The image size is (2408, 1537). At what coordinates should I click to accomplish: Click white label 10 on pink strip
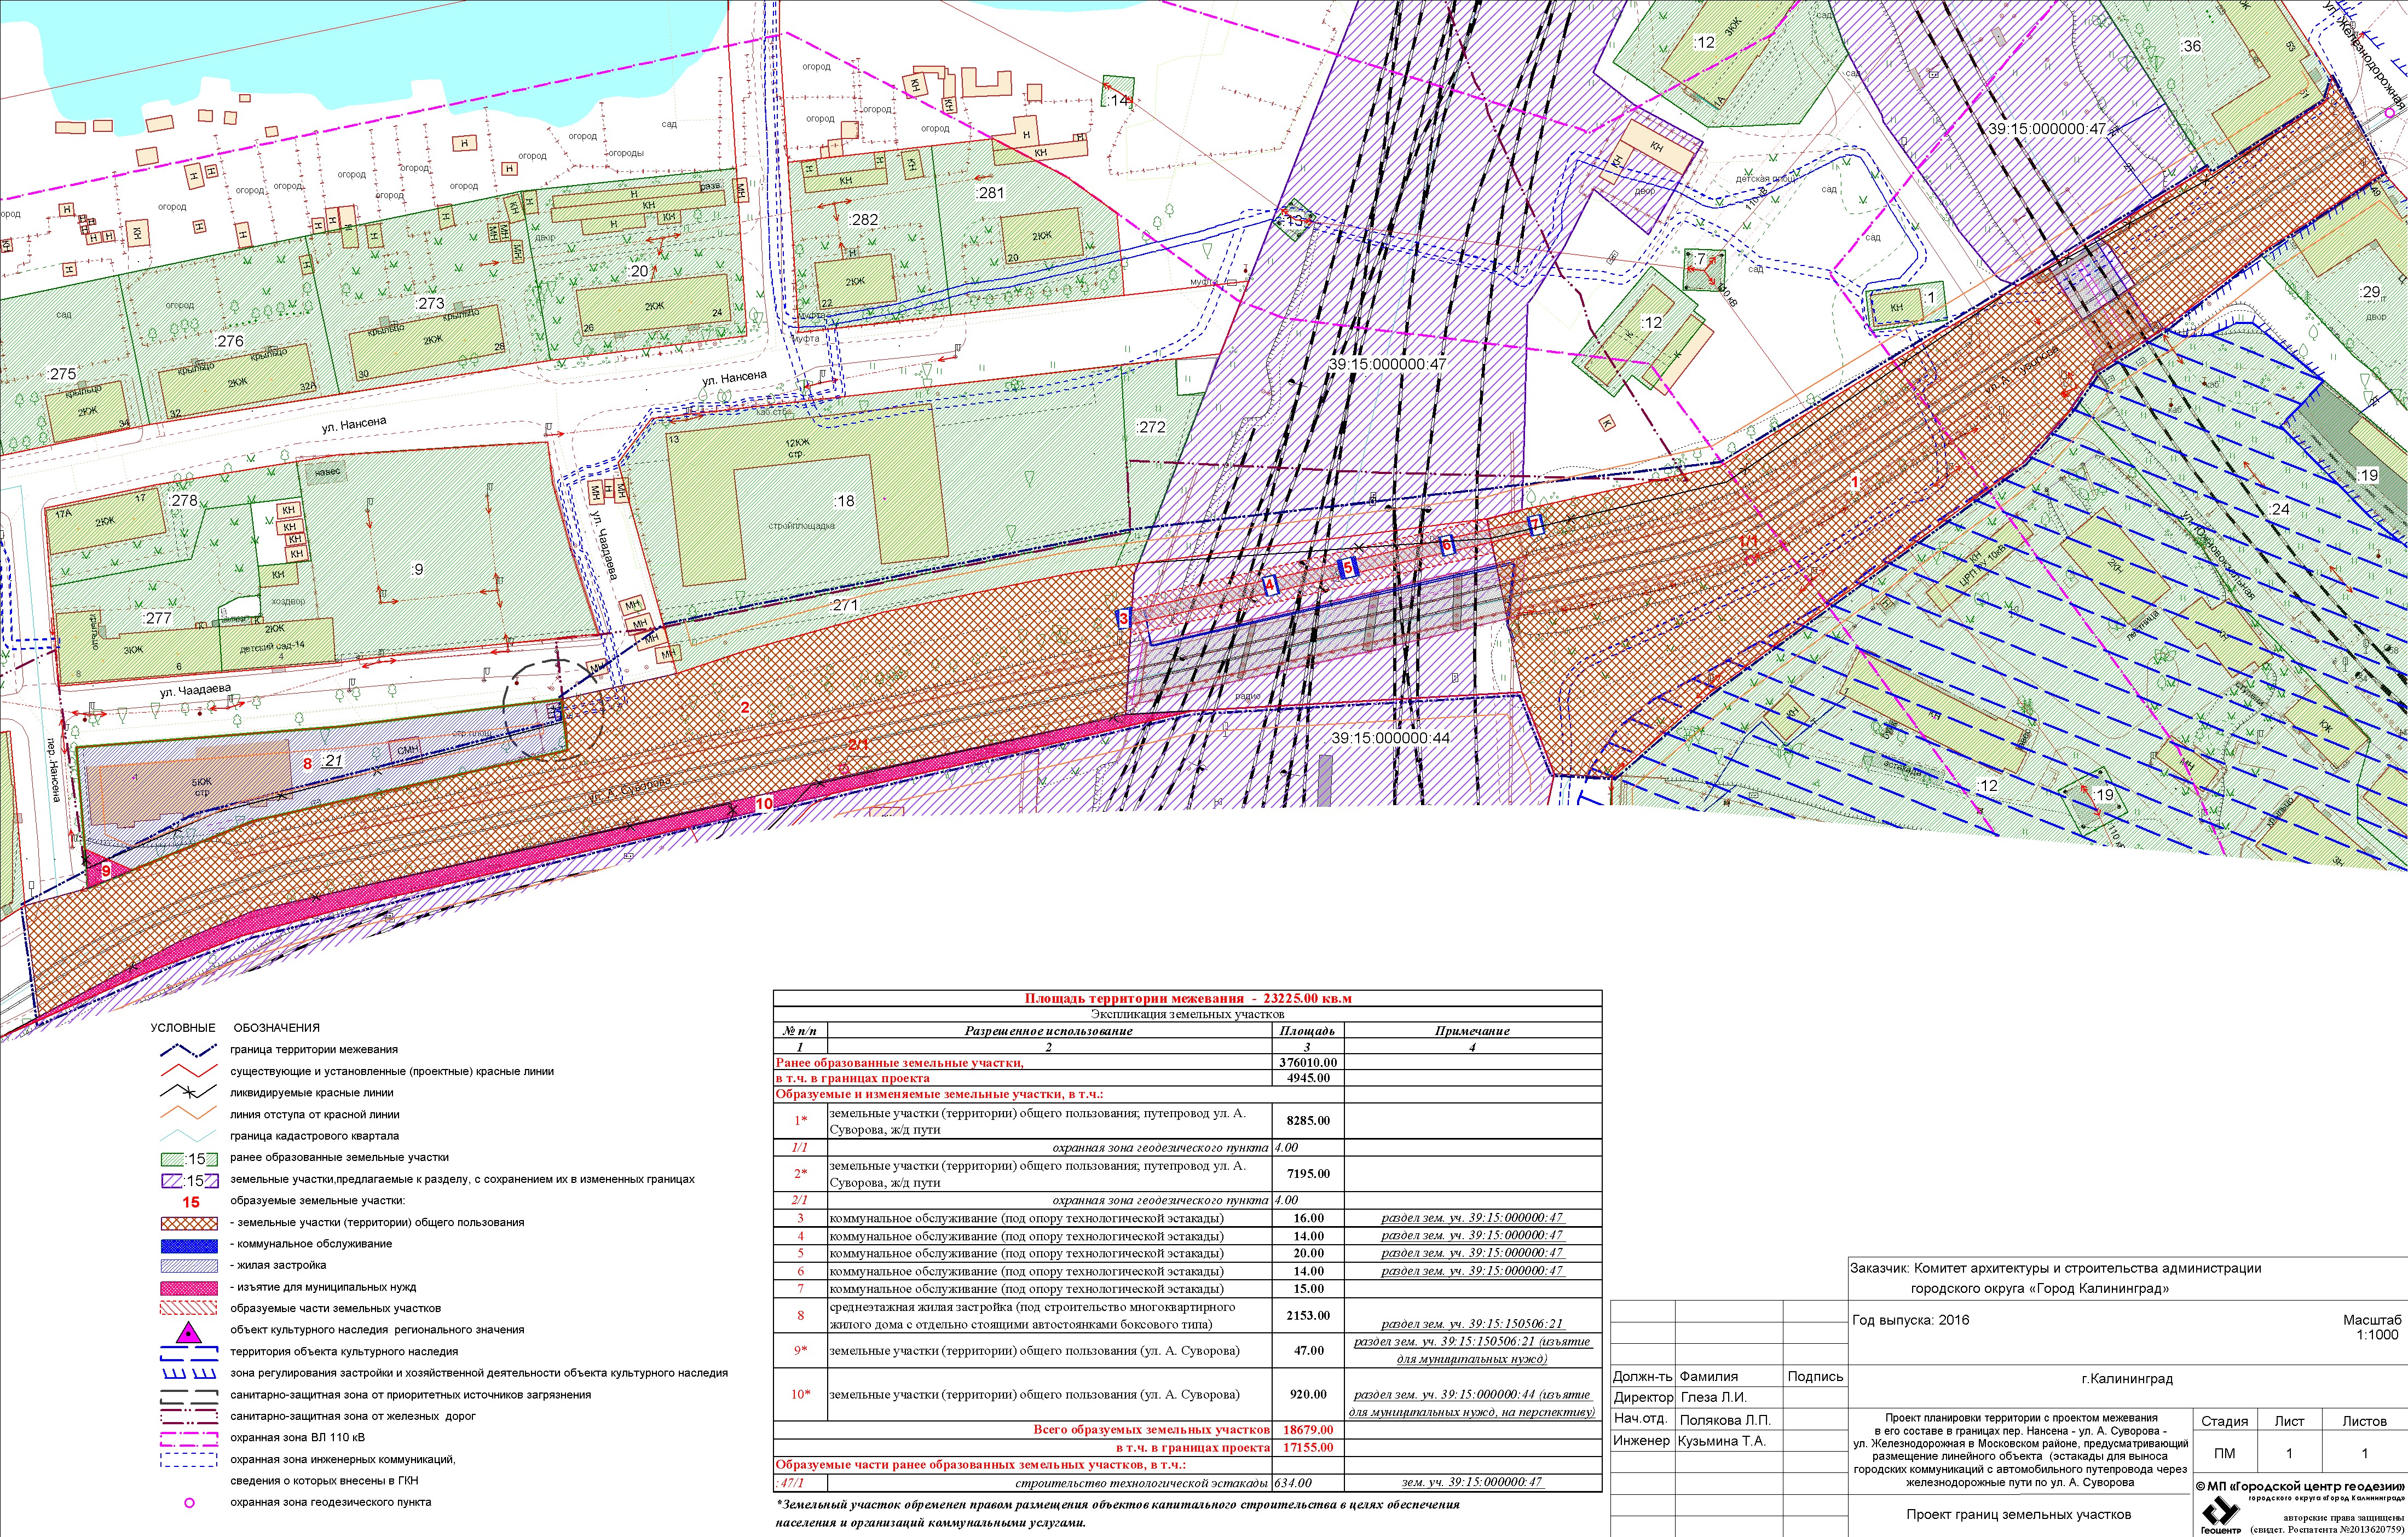(x=764, y=803)
